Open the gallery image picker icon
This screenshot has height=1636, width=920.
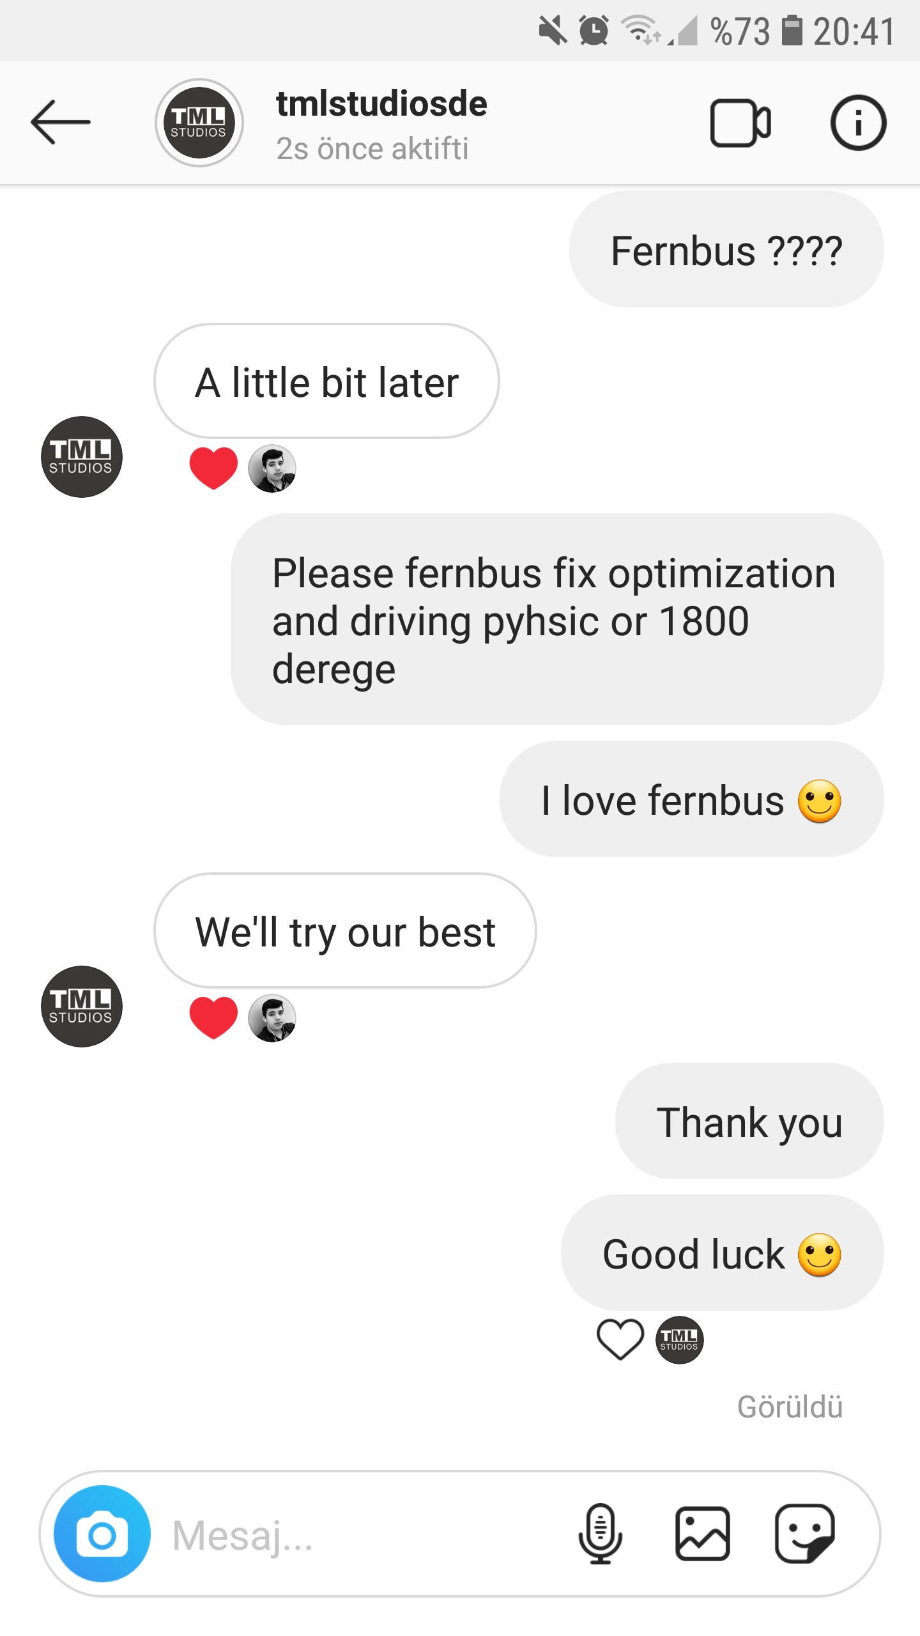coord(702,1534)
